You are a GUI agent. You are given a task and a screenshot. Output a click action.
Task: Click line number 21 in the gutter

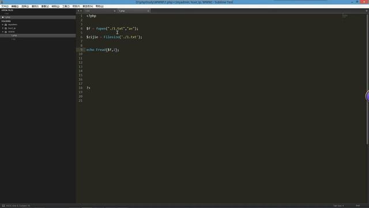(81, 101)
